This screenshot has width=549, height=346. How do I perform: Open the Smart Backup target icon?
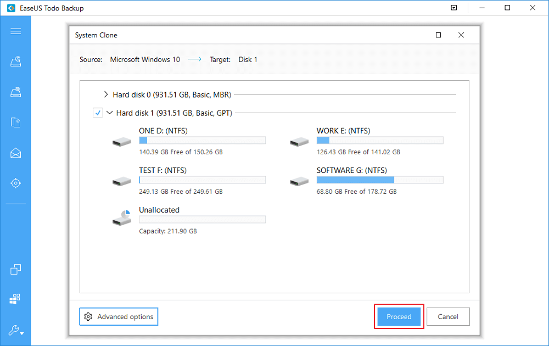(x=15, y=183)
